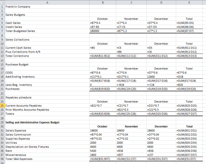Select the 'Purchases' label cell
Screen dimensions: 206x164
pos(47,89)
